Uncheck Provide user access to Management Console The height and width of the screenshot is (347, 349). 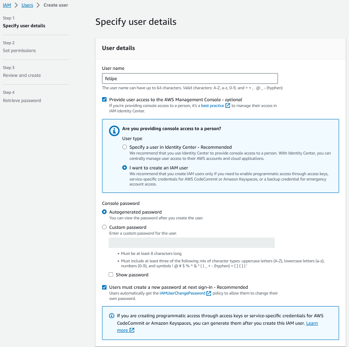[x=104, y=100]
